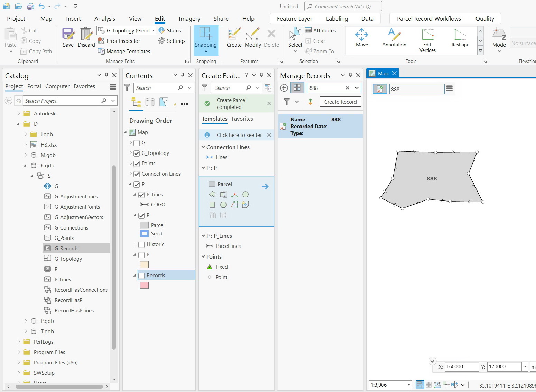This screenshot has height=392, width=536.
Task: Open the map scale dropdown
Action: [408, 385]
